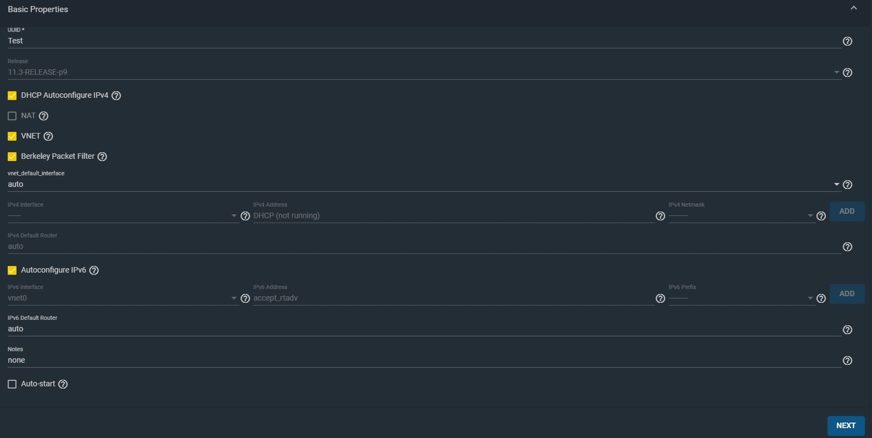This screenshot has height=438, width=872.
Task: Open help for IPv6 Prefix
Action: (821, 298)
